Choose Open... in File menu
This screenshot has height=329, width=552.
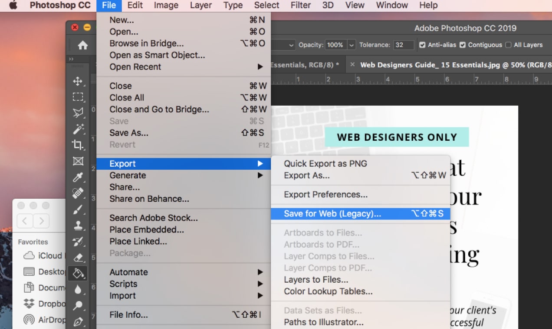pos(184,32)
